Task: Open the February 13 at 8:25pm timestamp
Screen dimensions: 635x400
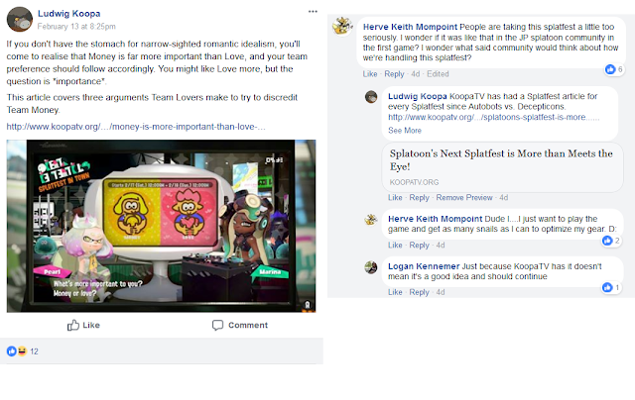Action: pyautogui.click(x=76, y=27)
